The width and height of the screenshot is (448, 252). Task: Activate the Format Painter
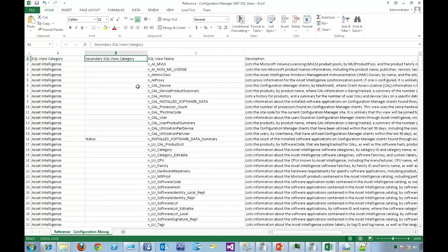tap(50, 30)
